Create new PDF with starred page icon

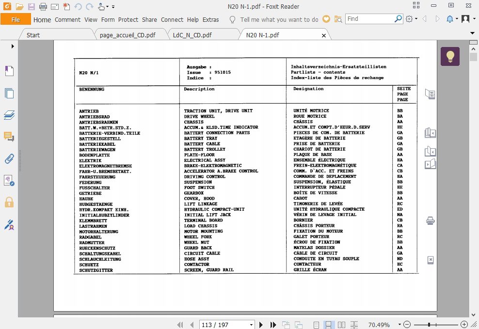(66, 6)
